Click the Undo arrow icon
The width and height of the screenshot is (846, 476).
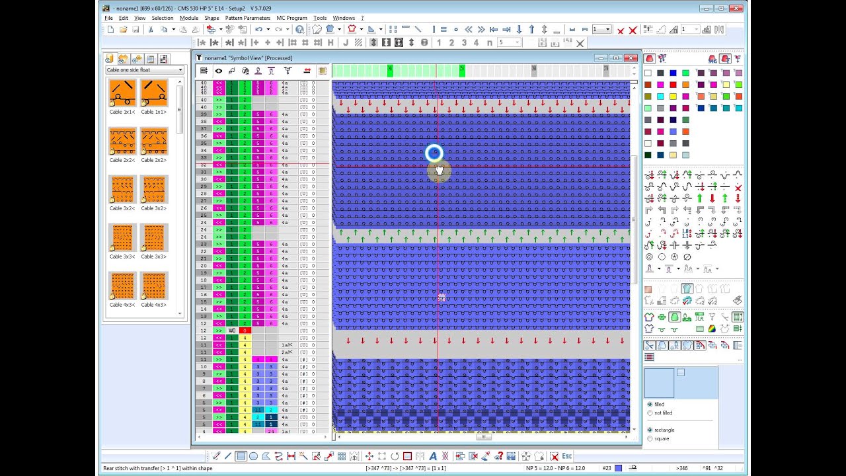pyautogui.click(x=258, y=30)
